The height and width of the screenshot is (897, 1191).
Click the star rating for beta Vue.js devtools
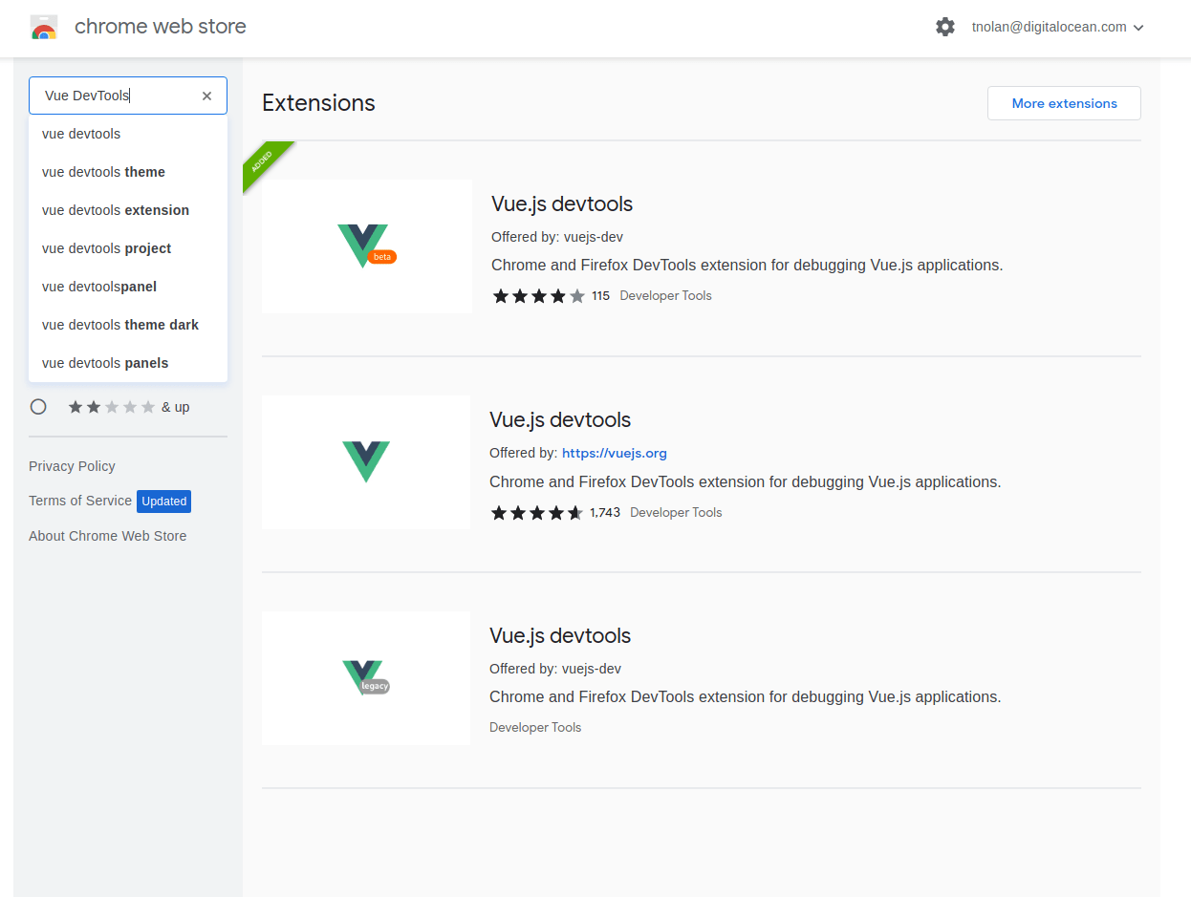point(538,296)
